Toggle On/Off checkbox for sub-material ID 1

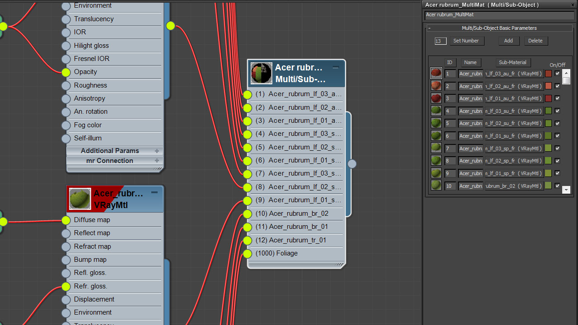(x=557, y=73)
